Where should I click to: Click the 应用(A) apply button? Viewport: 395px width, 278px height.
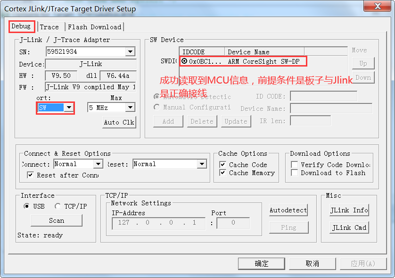(363, 264)
